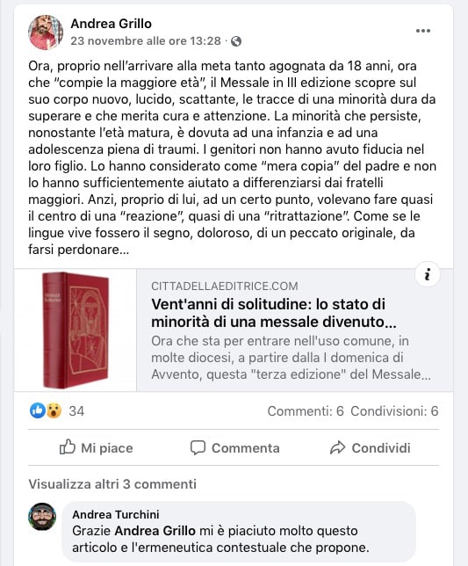Open Andrea Grillo's profile picture
Image resolution: width=468 pixels, height=566 pixels.
pyautogui.click(x=46, y=33)
